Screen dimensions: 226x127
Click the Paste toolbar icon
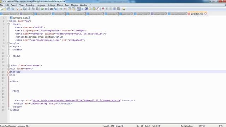37,9
